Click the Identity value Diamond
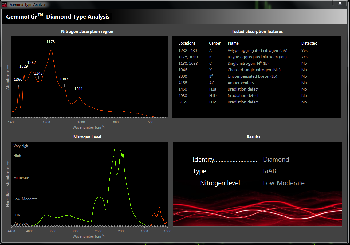 click(276, 160)
